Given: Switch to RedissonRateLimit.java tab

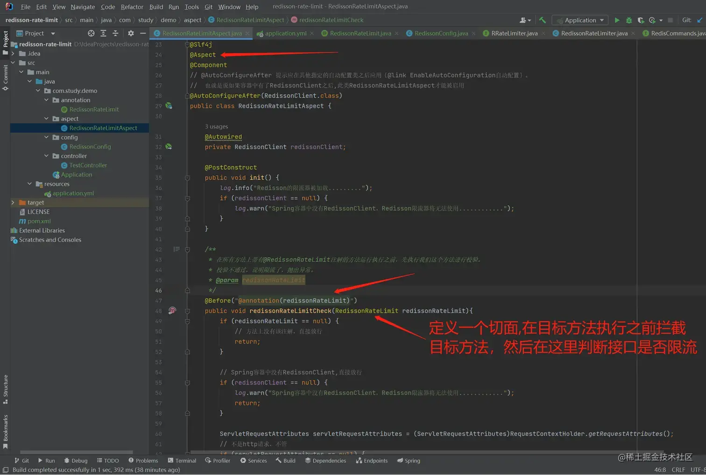Looking at the screenshot, I should click(x=360, y=33).
